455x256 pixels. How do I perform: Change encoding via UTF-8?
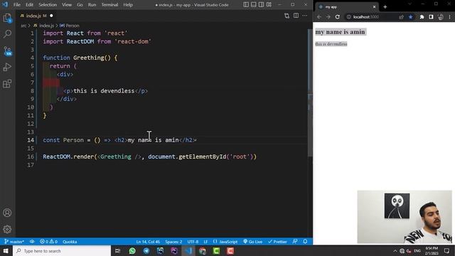193,242
